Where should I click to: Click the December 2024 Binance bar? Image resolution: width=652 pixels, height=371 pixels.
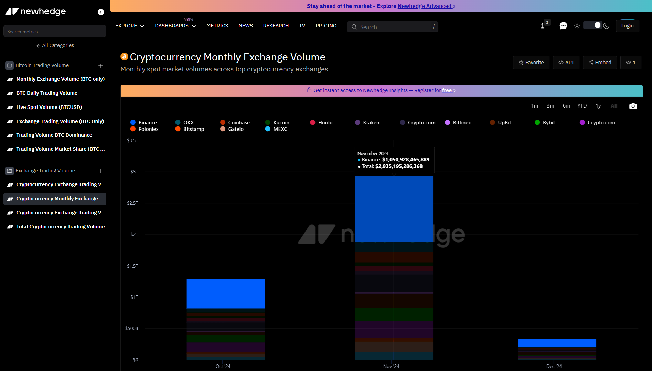(557, 343)
